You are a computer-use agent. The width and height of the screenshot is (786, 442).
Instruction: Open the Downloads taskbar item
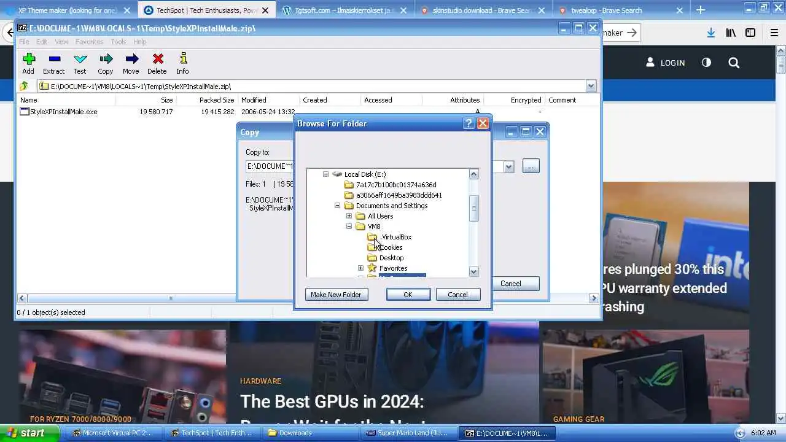click(311, 433)
